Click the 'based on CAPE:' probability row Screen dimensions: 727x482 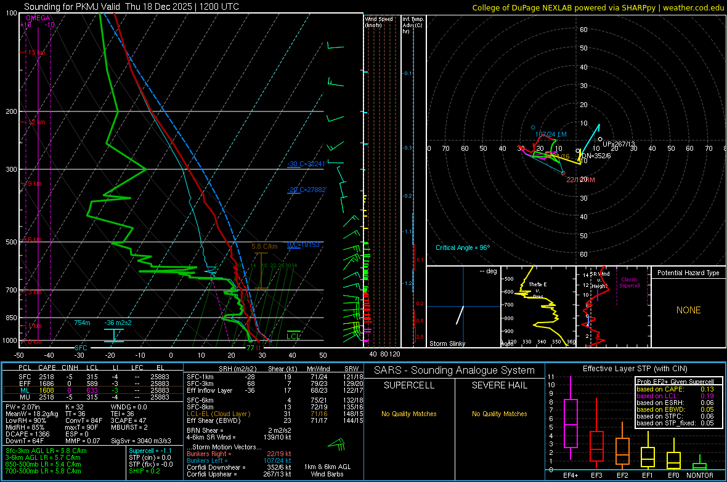click(675, 389)
